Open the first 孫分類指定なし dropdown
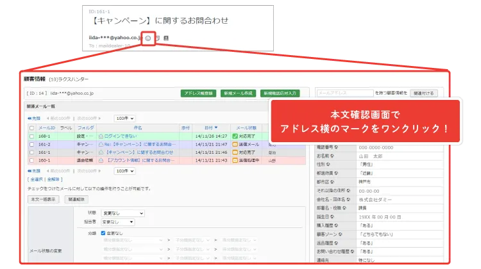Screen dimensions: 481x269 tap(240, 240)
